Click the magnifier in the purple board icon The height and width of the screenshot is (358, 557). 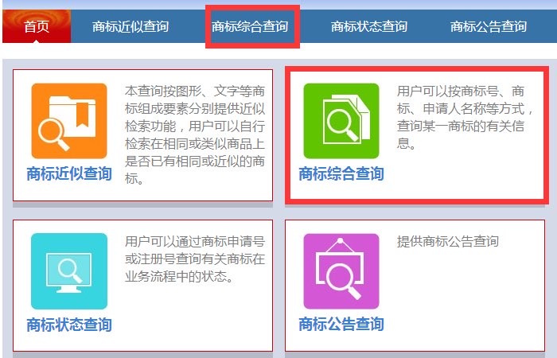click(343, 282)
